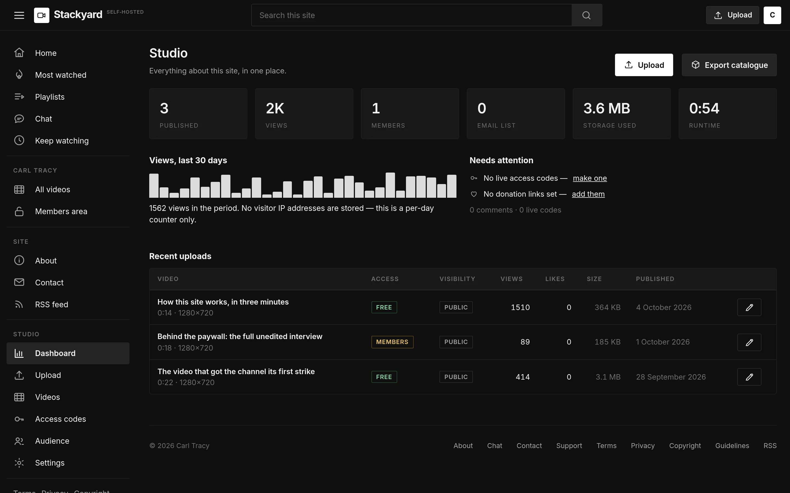Image resolution: width=790 pixels, height=493 pixels.
Task: Click MEMBERS access badge
Action: tap(392, 342)
